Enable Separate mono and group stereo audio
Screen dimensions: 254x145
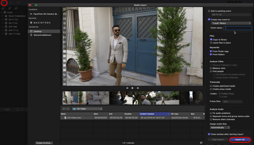[x=211, y=116]
